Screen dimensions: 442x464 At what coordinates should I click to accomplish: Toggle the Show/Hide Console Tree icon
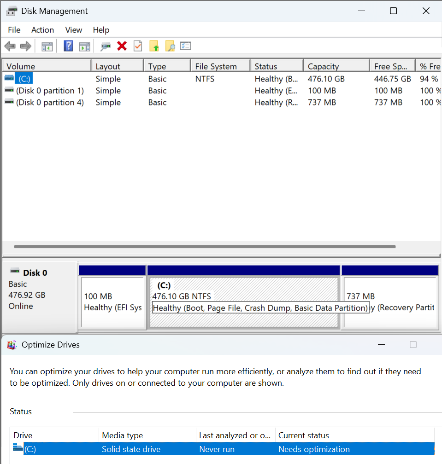(47, 46)
